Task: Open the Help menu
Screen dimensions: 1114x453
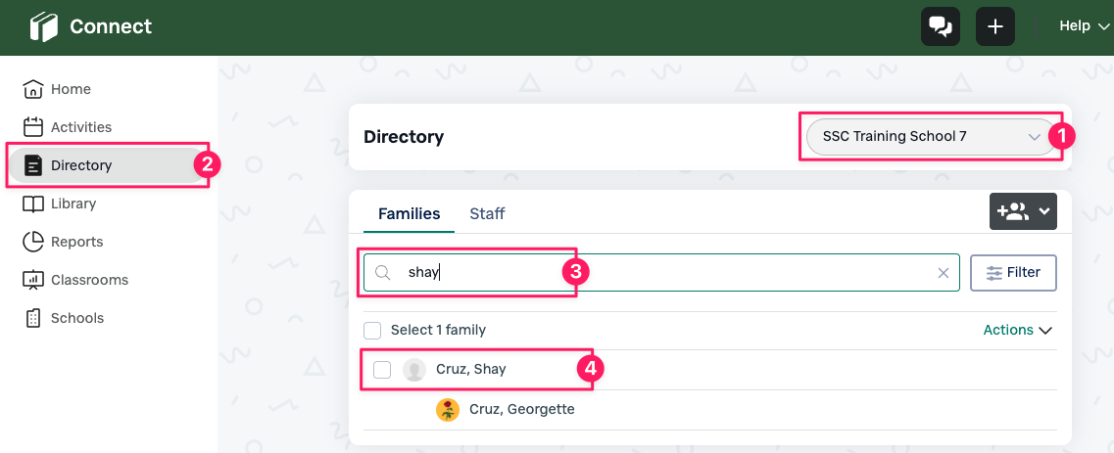Action: (x=1083, y=26)
